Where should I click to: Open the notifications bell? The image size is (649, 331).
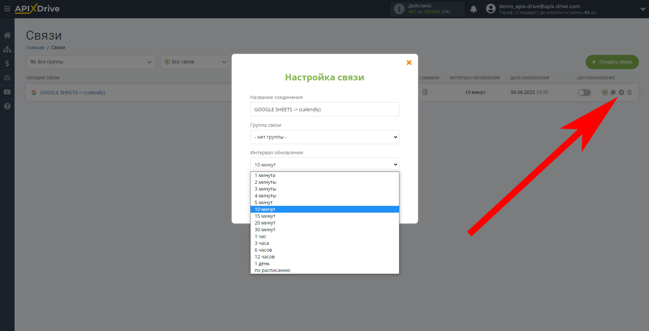[x=474, y=9]
